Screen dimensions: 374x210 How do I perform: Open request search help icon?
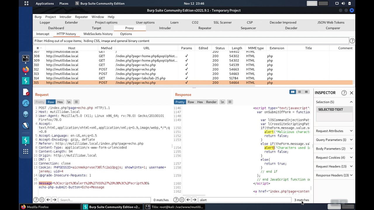(x=36, y=200)
